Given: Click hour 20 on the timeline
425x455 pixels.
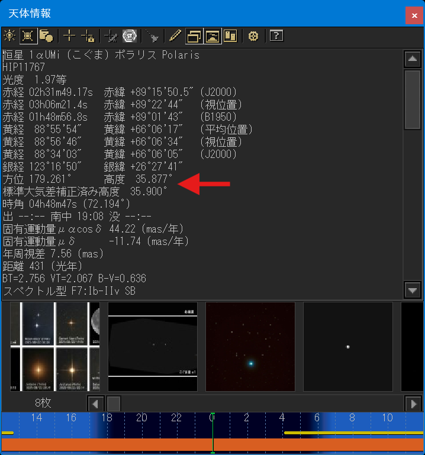Looking at the screenshot, I should click(x=141, y=418).
